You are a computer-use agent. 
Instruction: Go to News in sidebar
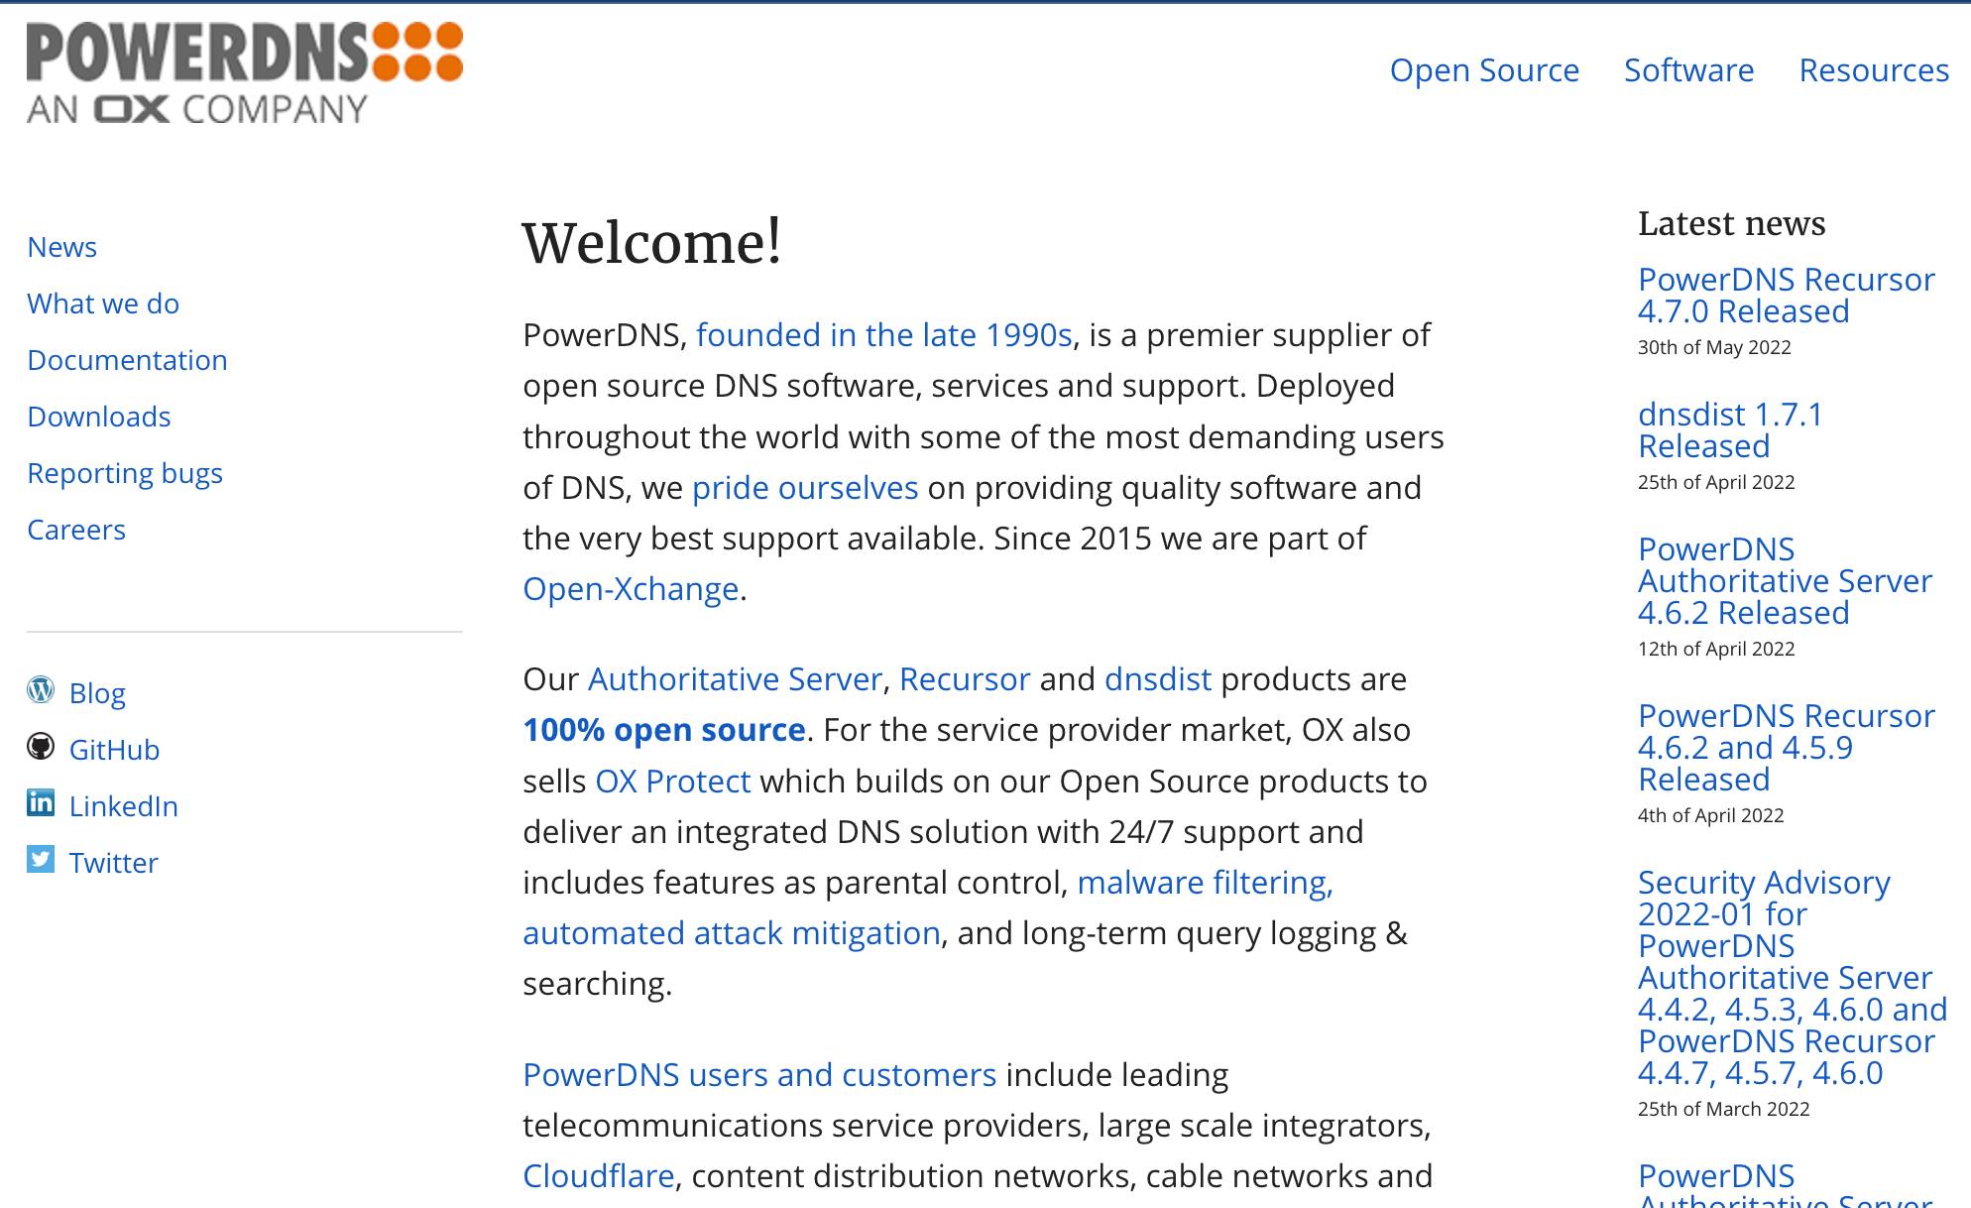(61, 247)
